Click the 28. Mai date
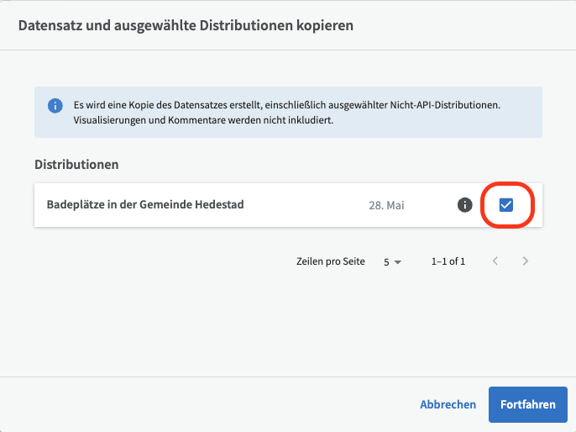The width and height of the screenshot is (576, 432). tap(386, 205)
